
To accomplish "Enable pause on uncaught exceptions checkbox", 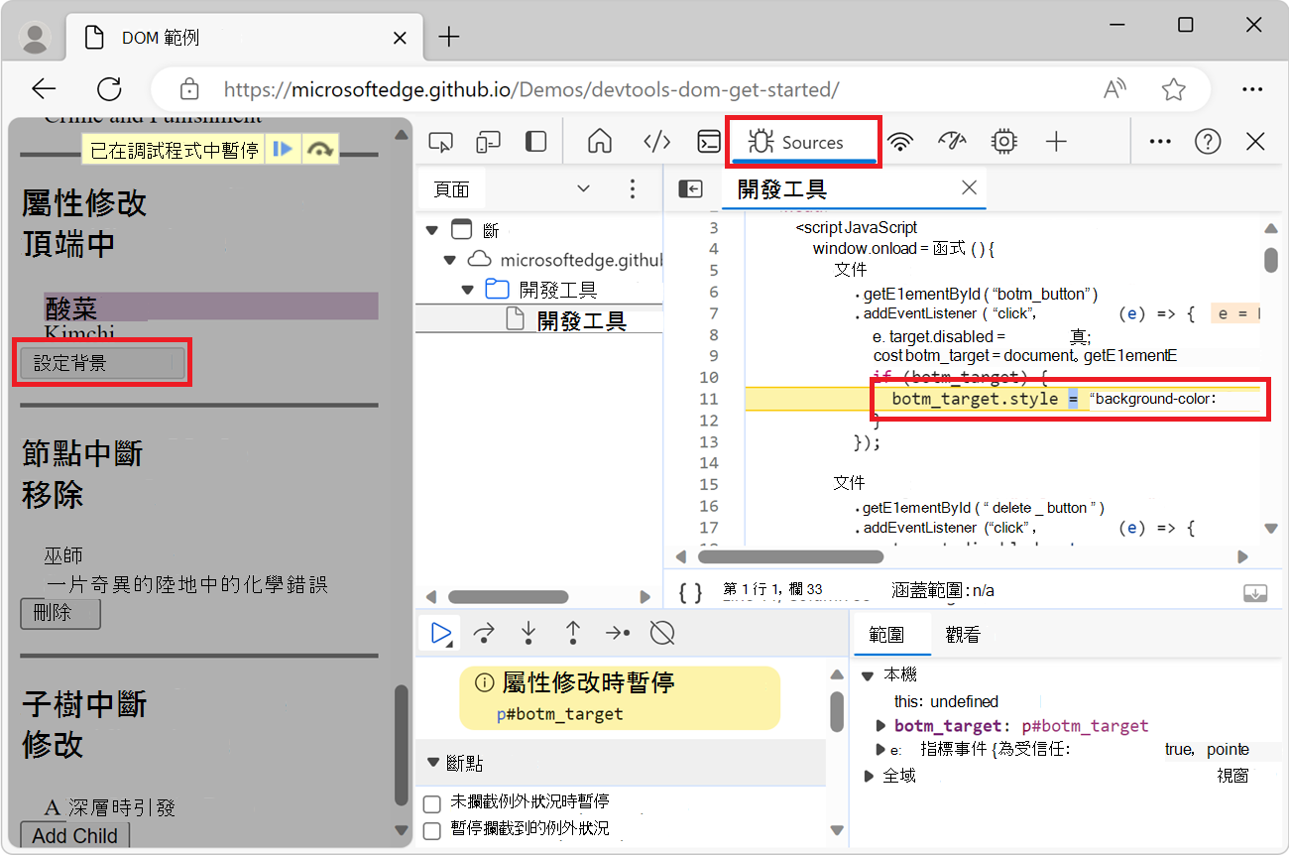I will tap(432, 803).
